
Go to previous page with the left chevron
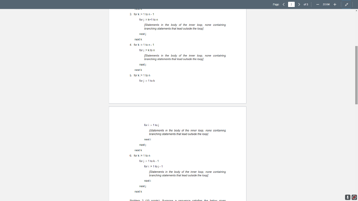coord(284,5)
